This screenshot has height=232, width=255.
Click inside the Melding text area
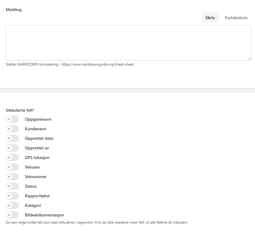click(128, 43)
